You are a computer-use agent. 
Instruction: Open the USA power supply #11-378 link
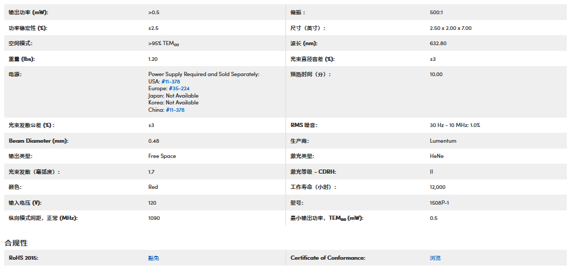point(171,82)
